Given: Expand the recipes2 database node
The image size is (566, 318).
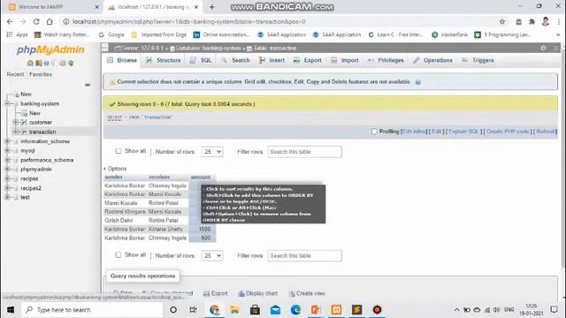Looking at the screenshot, I should (x=7, y=188).
